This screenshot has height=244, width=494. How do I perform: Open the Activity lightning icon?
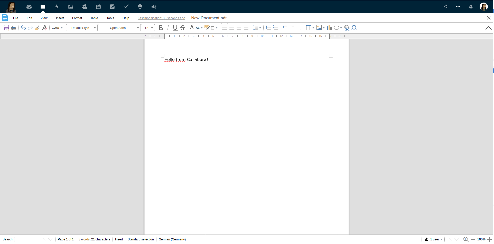tap(57, 7)
